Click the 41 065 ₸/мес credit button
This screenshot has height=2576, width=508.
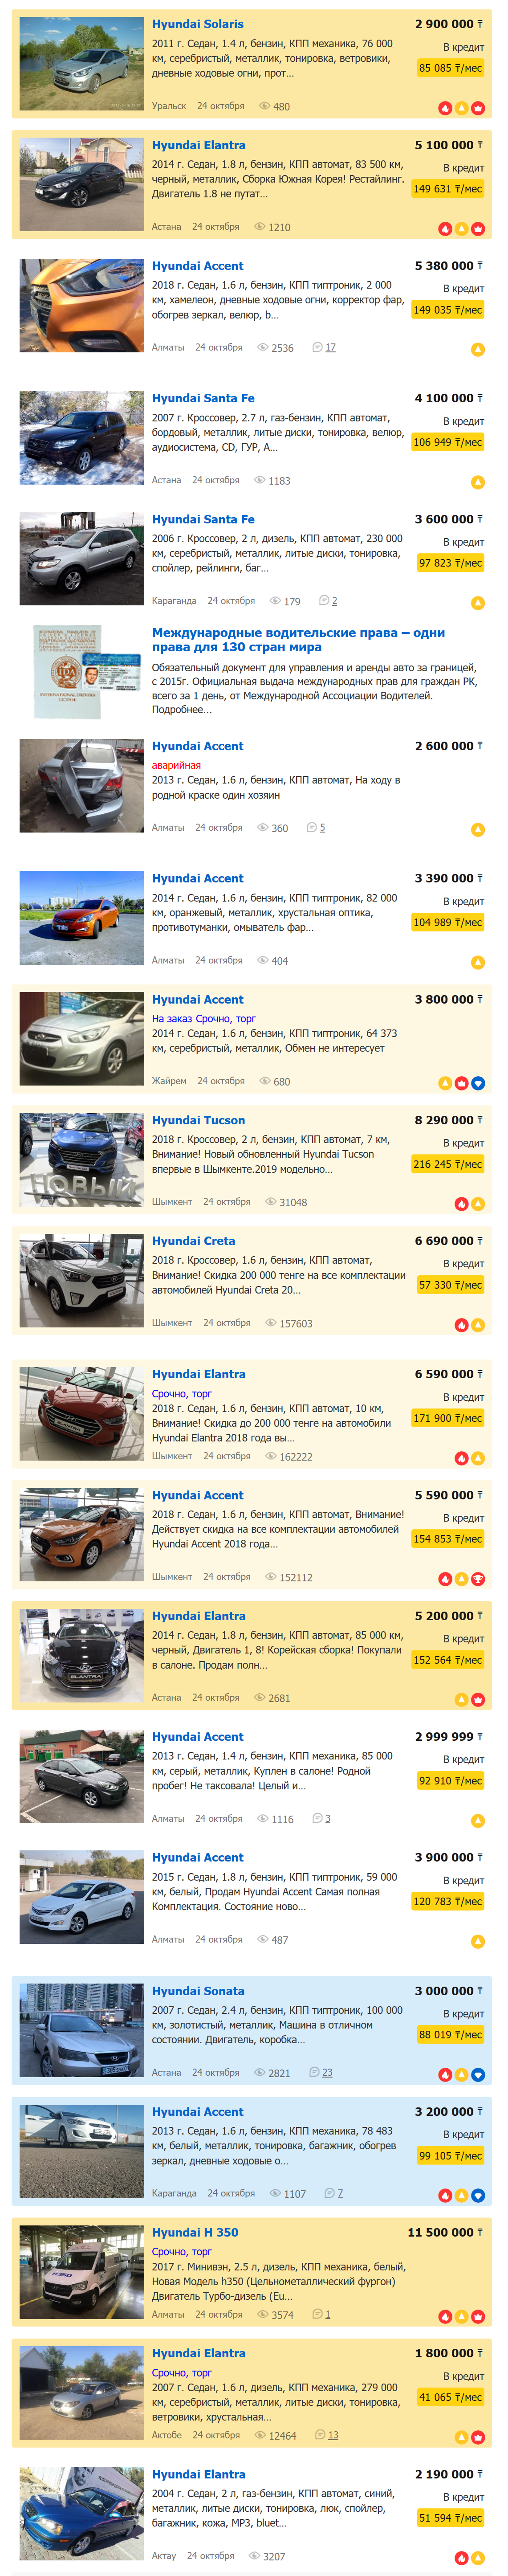(450, 2397)
